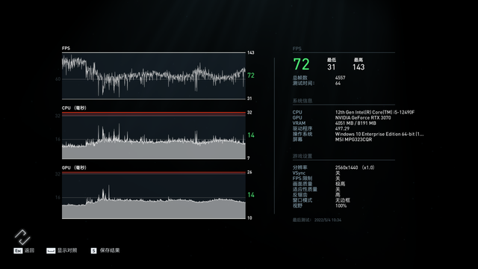The height and width of the screenshot is (269, 478).
Task: Click the 7 axis label under CPU graph
Action: pos(249,158)
